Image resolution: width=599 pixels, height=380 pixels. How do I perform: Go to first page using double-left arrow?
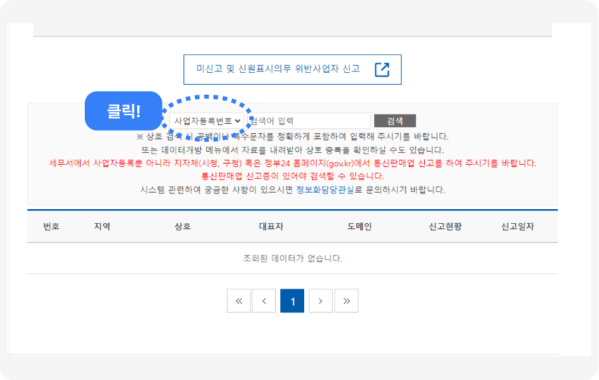pyautogui.click(x=239, y=301)
